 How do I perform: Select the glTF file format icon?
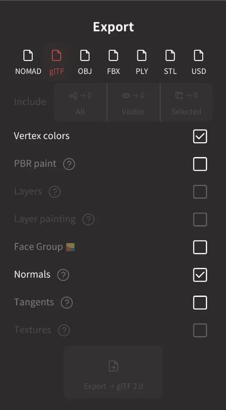(x=57, y=56)
